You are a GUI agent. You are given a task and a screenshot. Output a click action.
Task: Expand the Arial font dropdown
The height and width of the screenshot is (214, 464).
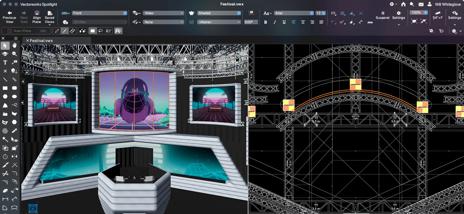294,13
